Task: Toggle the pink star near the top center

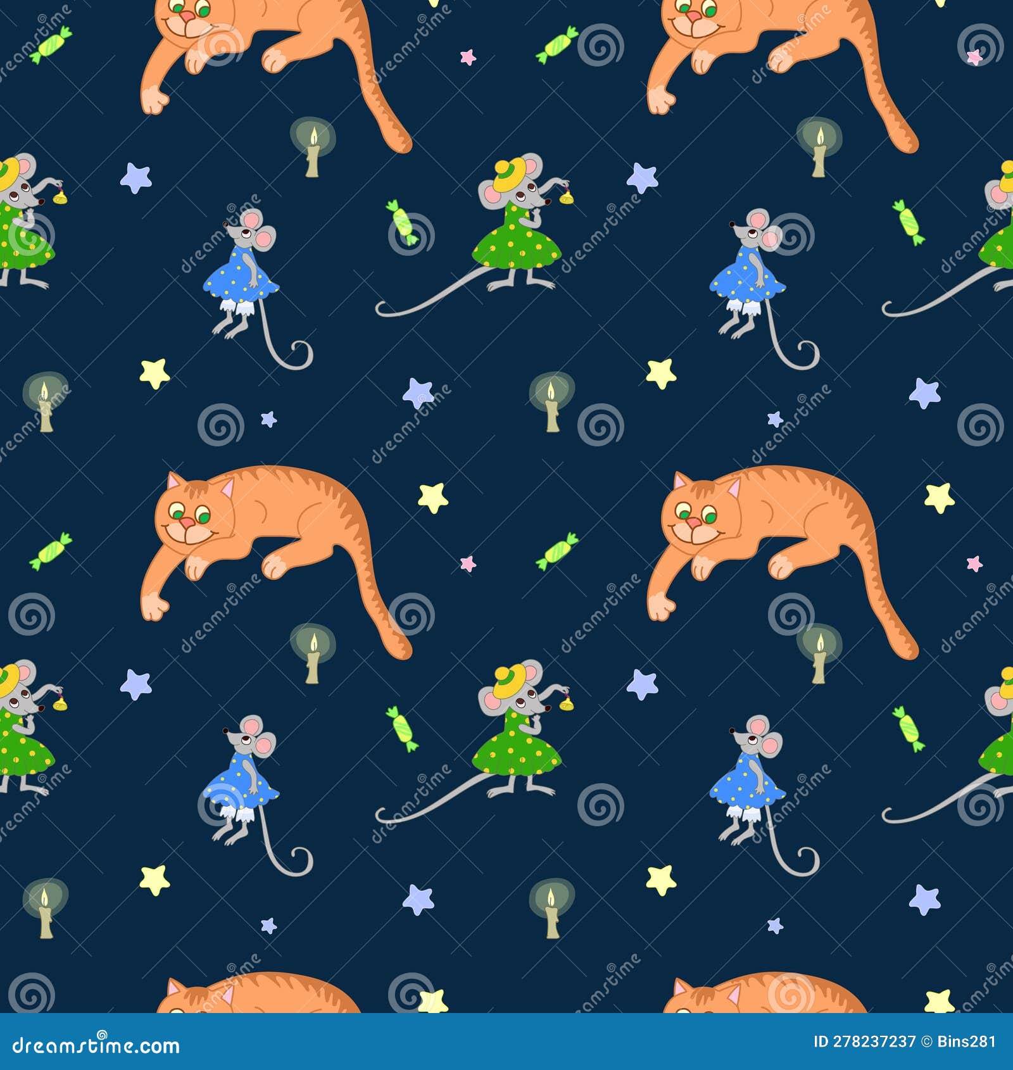Action: coord(467,58)
